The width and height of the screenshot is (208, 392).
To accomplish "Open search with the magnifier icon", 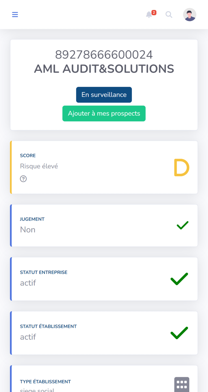I will click(169, 15).
